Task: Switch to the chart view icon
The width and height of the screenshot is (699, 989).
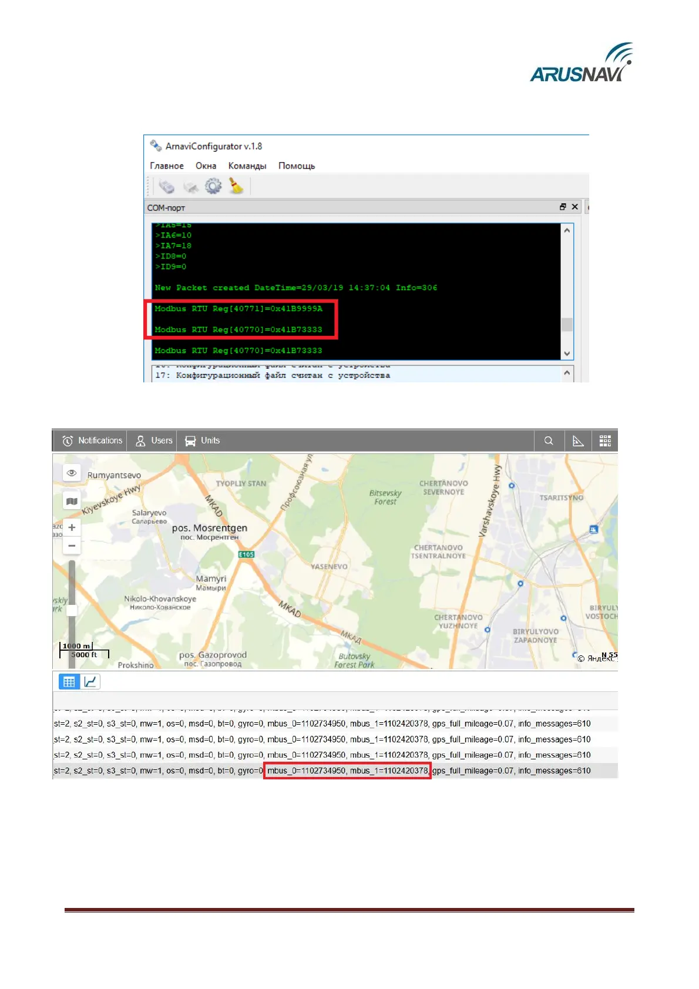Action: [x=90, y=682]
